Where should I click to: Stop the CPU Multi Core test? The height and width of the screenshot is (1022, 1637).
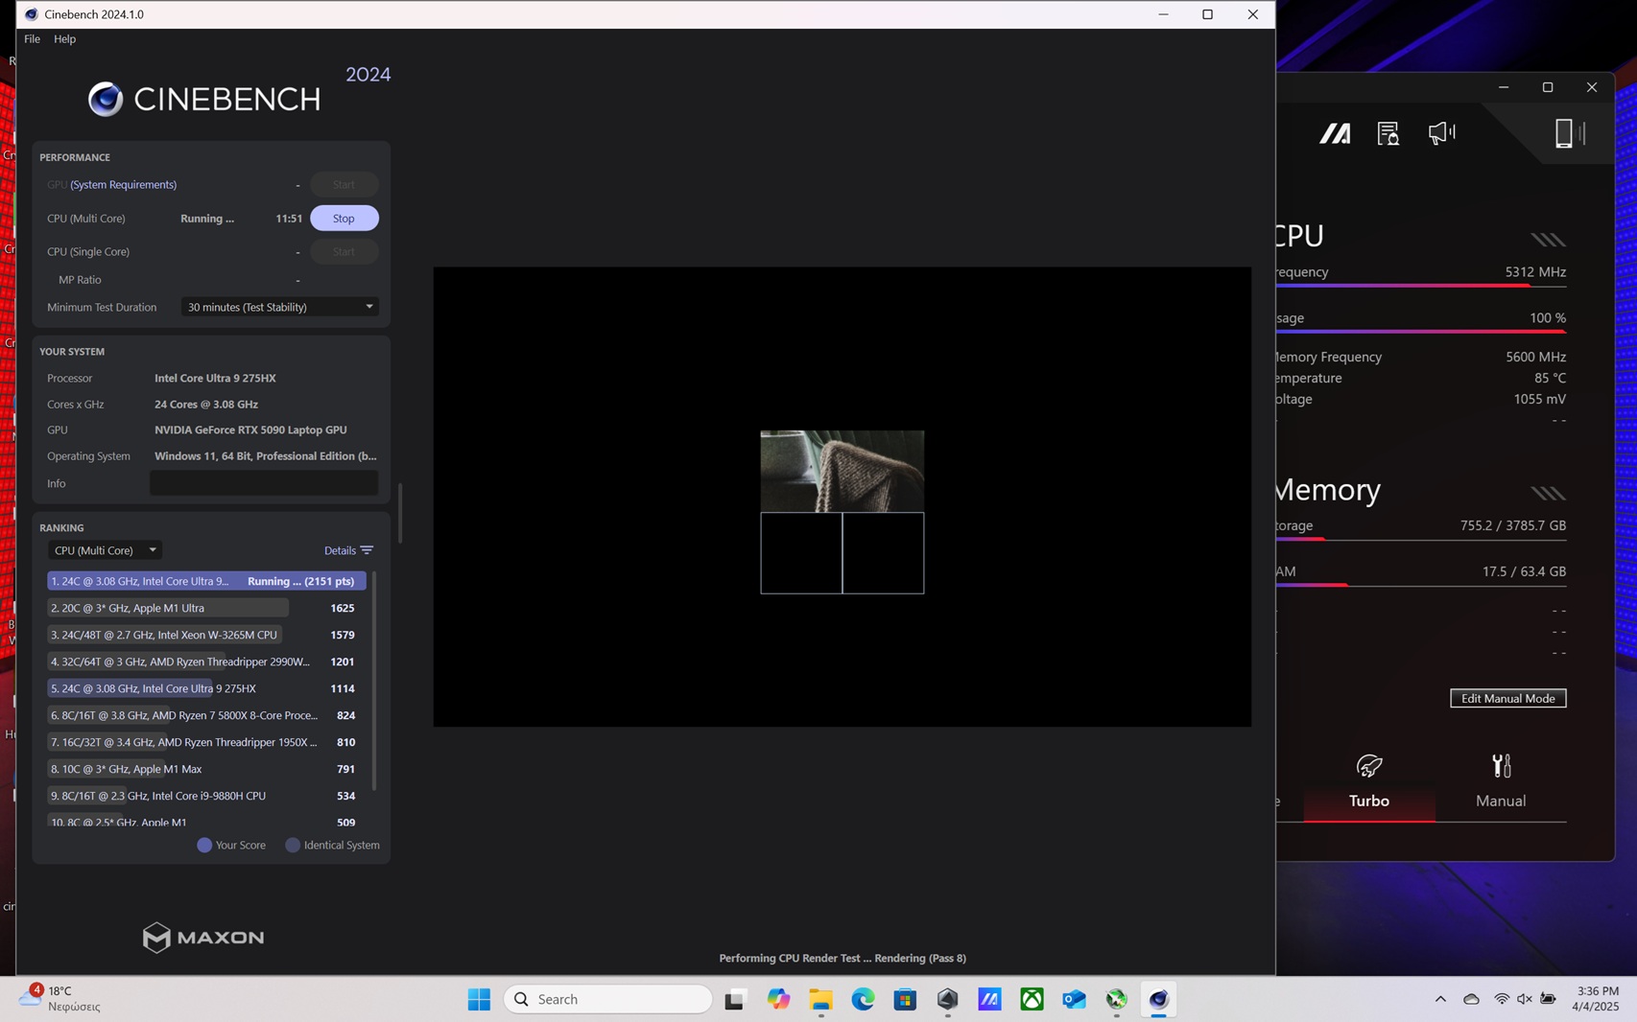coord(344,219)
